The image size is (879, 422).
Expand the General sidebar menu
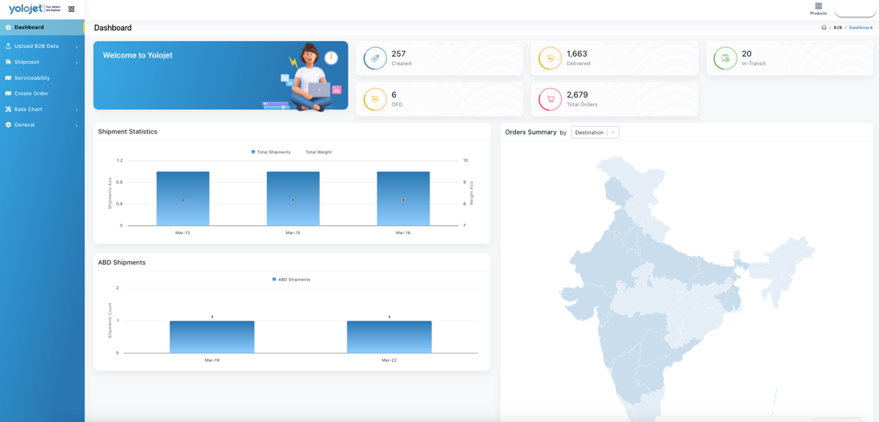click(x=41, y=125)
